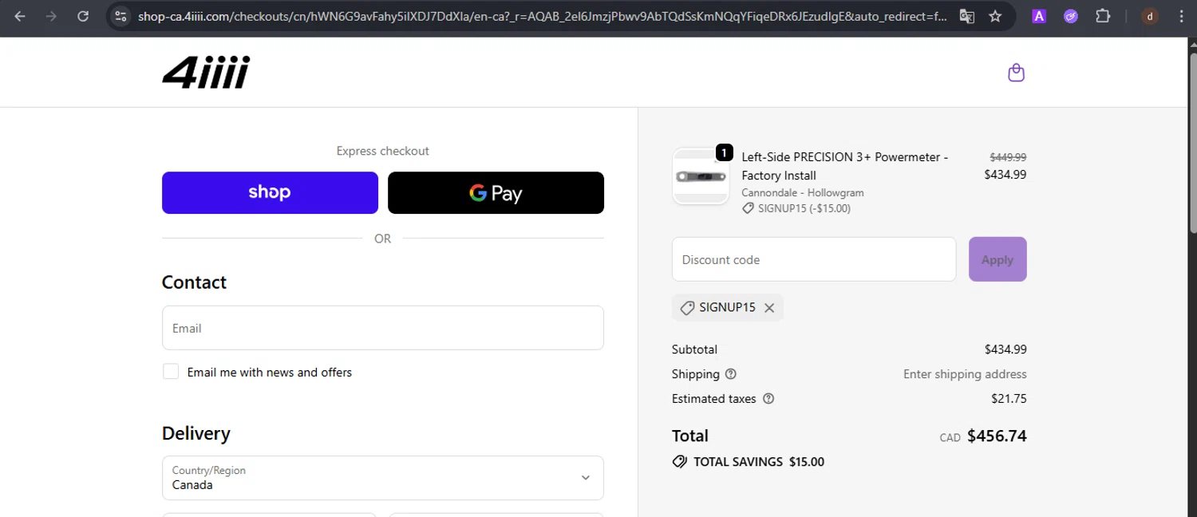Click the struck-through $449.99 price
The image size is (1197, 517).
pos(1008,158)
